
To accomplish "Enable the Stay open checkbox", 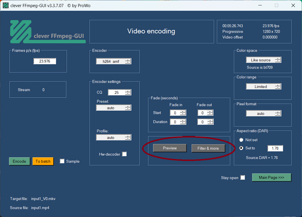I will pos(243,177).
